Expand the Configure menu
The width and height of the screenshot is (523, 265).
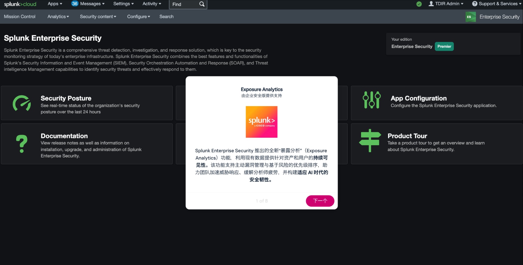click(x=139, y=16)
